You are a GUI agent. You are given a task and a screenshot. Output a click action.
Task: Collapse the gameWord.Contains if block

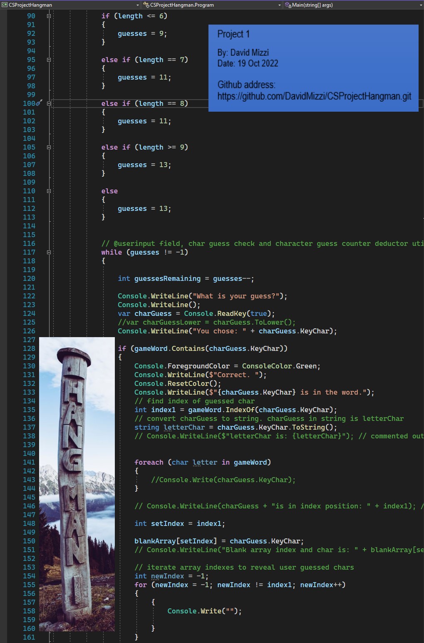pos(48,348)
